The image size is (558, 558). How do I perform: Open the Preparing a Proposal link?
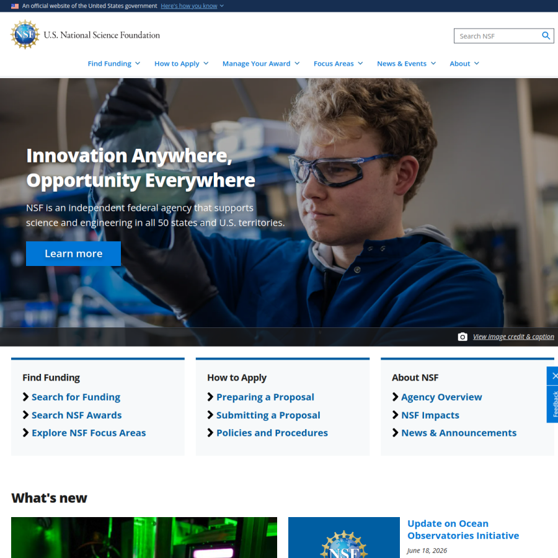point(265,397)
